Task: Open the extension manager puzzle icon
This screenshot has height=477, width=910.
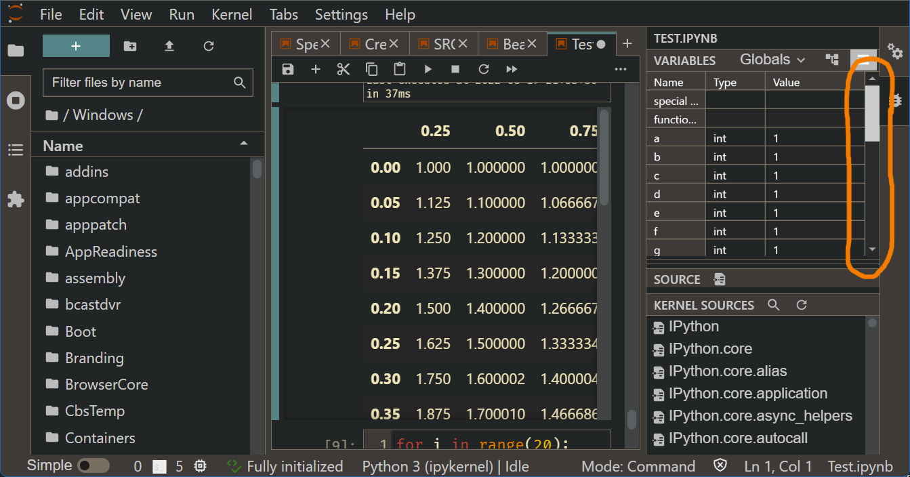Action: coord(15,199)
